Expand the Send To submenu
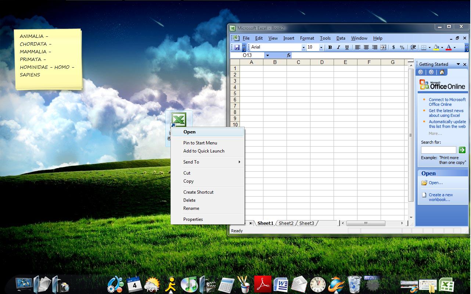Viewport: 471px width, 294px height. pyautogui.click(x=208, y=162)
